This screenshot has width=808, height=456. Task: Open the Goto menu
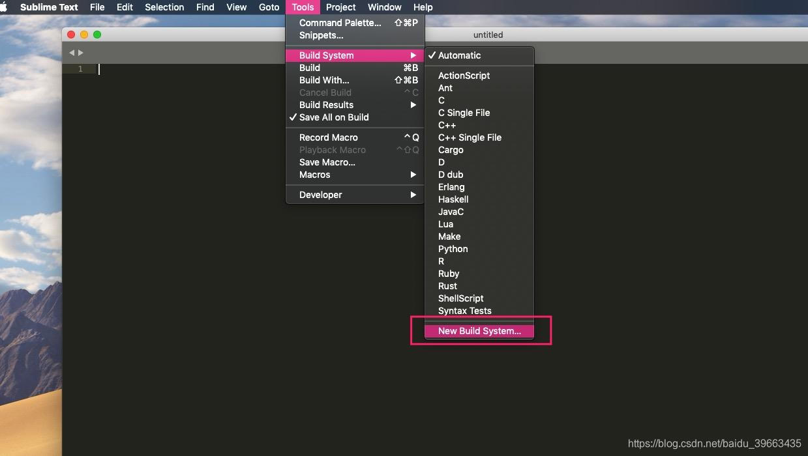269,7
